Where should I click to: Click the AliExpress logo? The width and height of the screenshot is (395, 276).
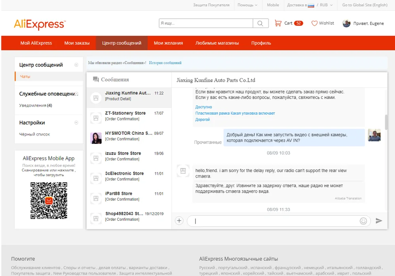(40, 24)
